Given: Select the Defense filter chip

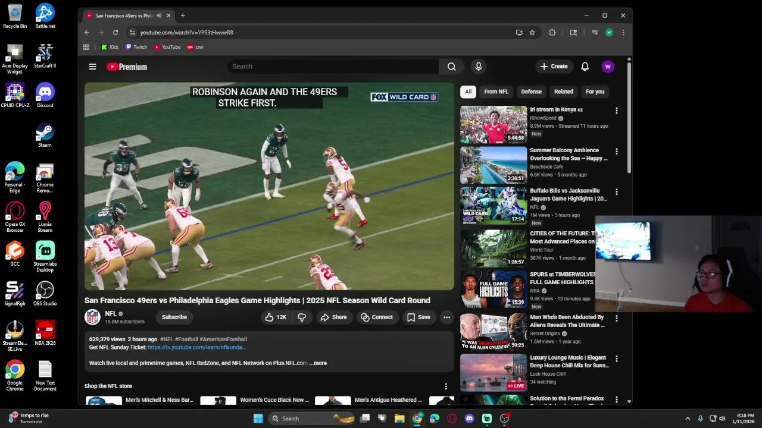Looking at the screenshot, I should 531,92.
